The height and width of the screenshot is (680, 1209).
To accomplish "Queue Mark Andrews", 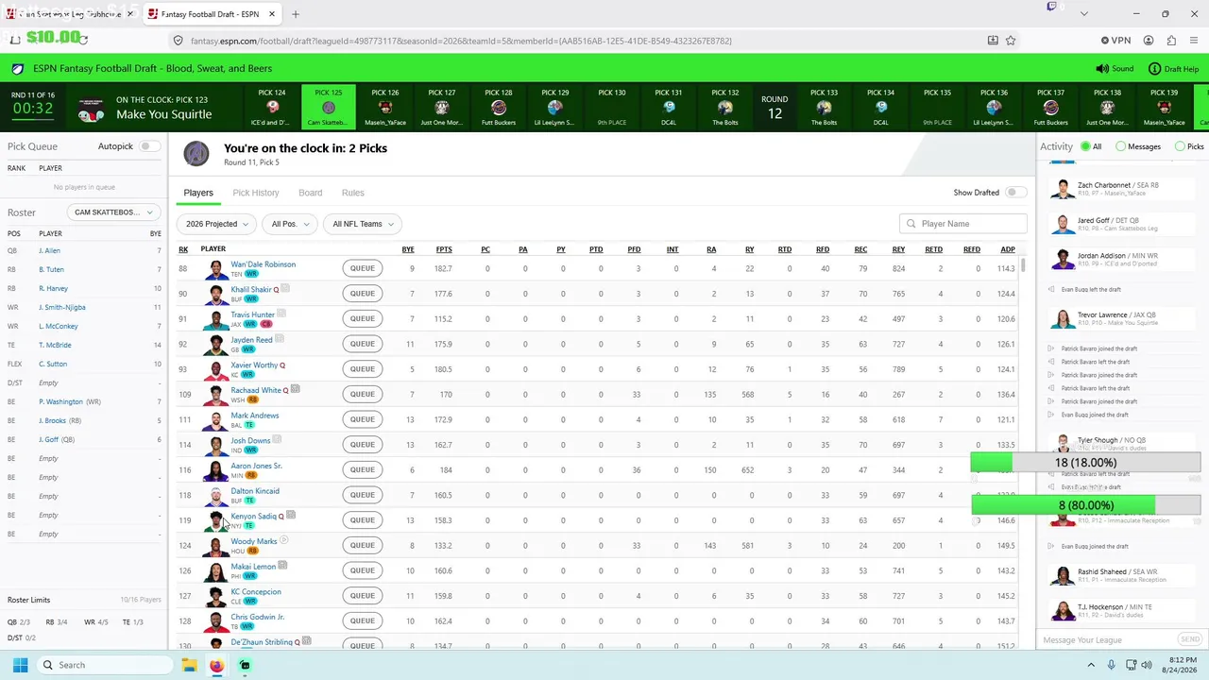I will (363, 419).
